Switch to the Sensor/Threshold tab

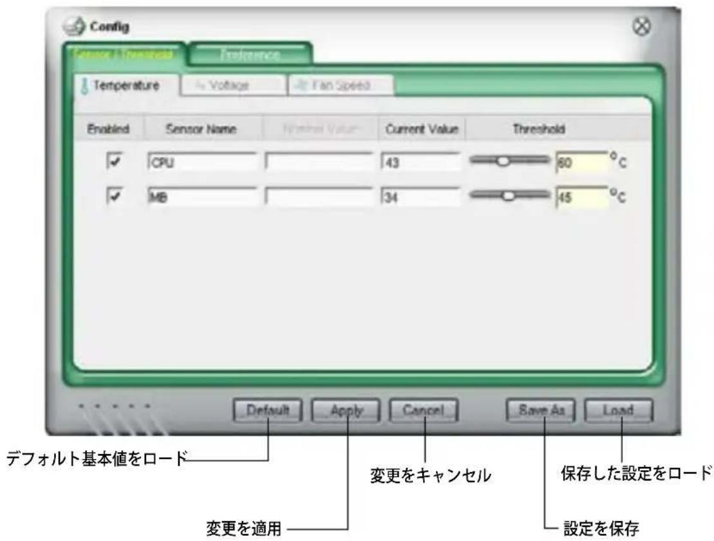[x=124, y=54]
